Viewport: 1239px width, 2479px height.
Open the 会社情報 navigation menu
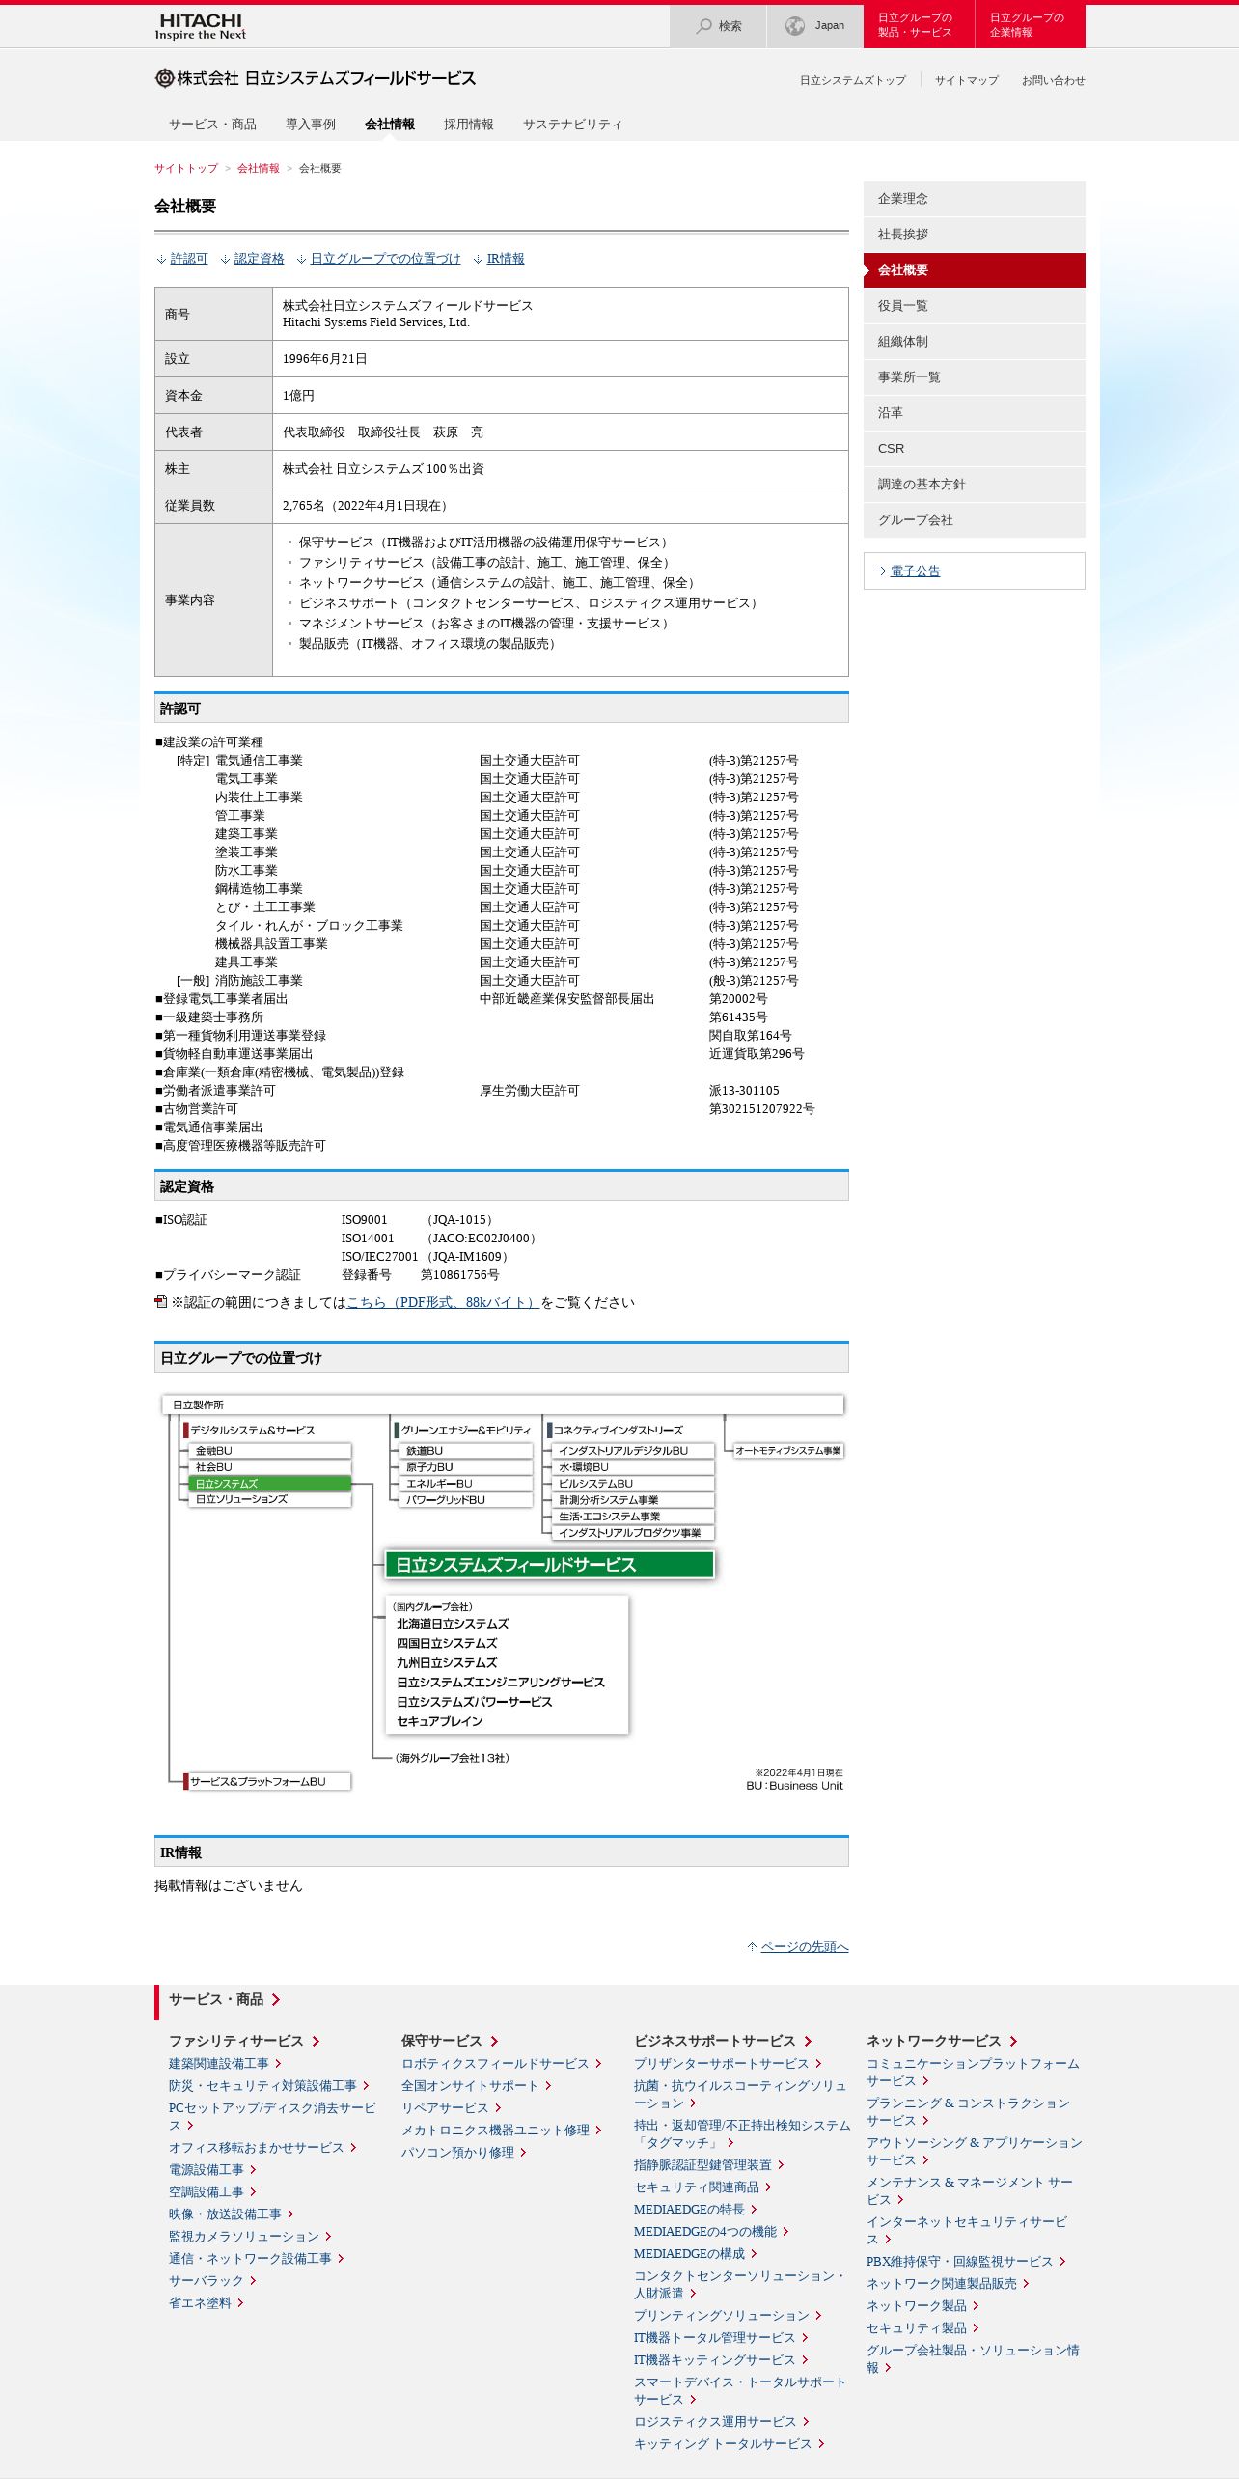coord(390,125)
